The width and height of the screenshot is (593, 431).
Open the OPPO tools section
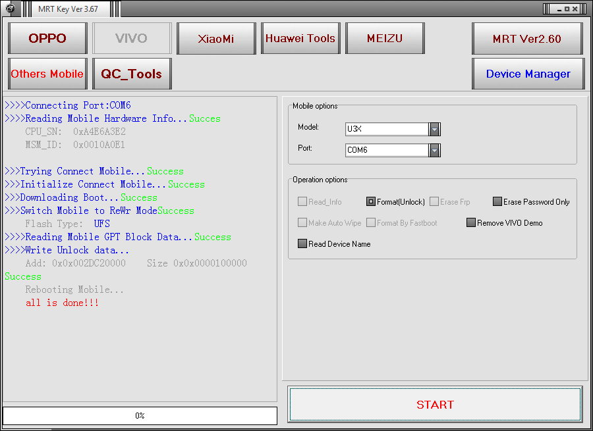point(47,38)
